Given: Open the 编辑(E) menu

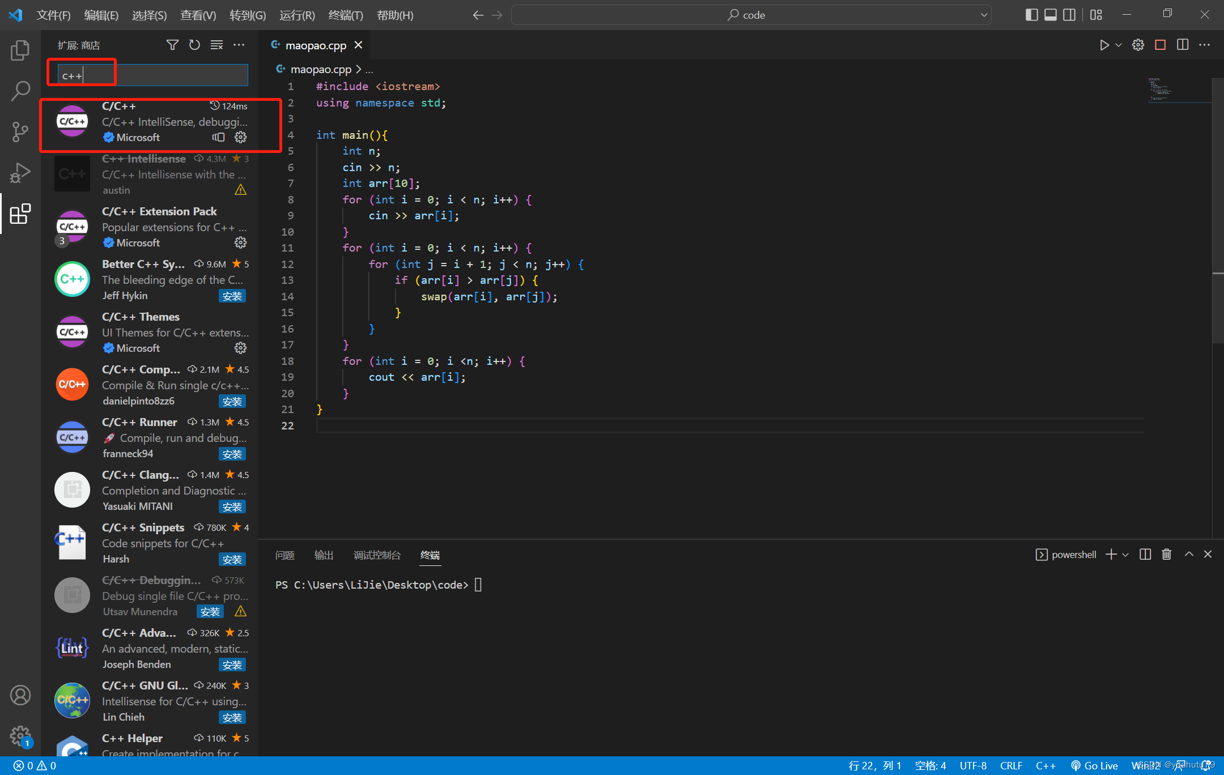Looking at the screenshot, I should [101, 15].
